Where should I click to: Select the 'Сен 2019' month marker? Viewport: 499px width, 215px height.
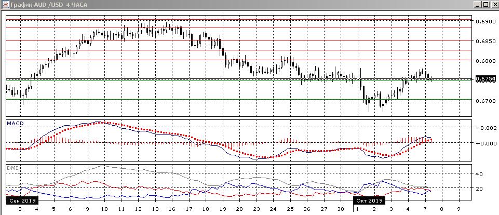click(x=21, y=200)
